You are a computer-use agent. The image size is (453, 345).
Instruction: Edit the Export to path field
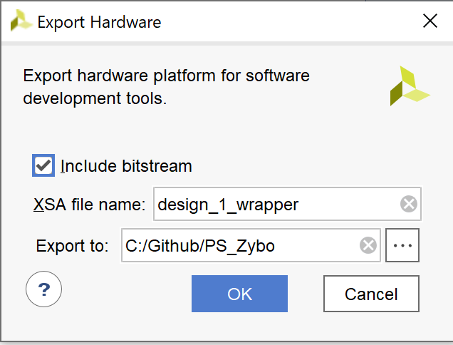(251, 245)
